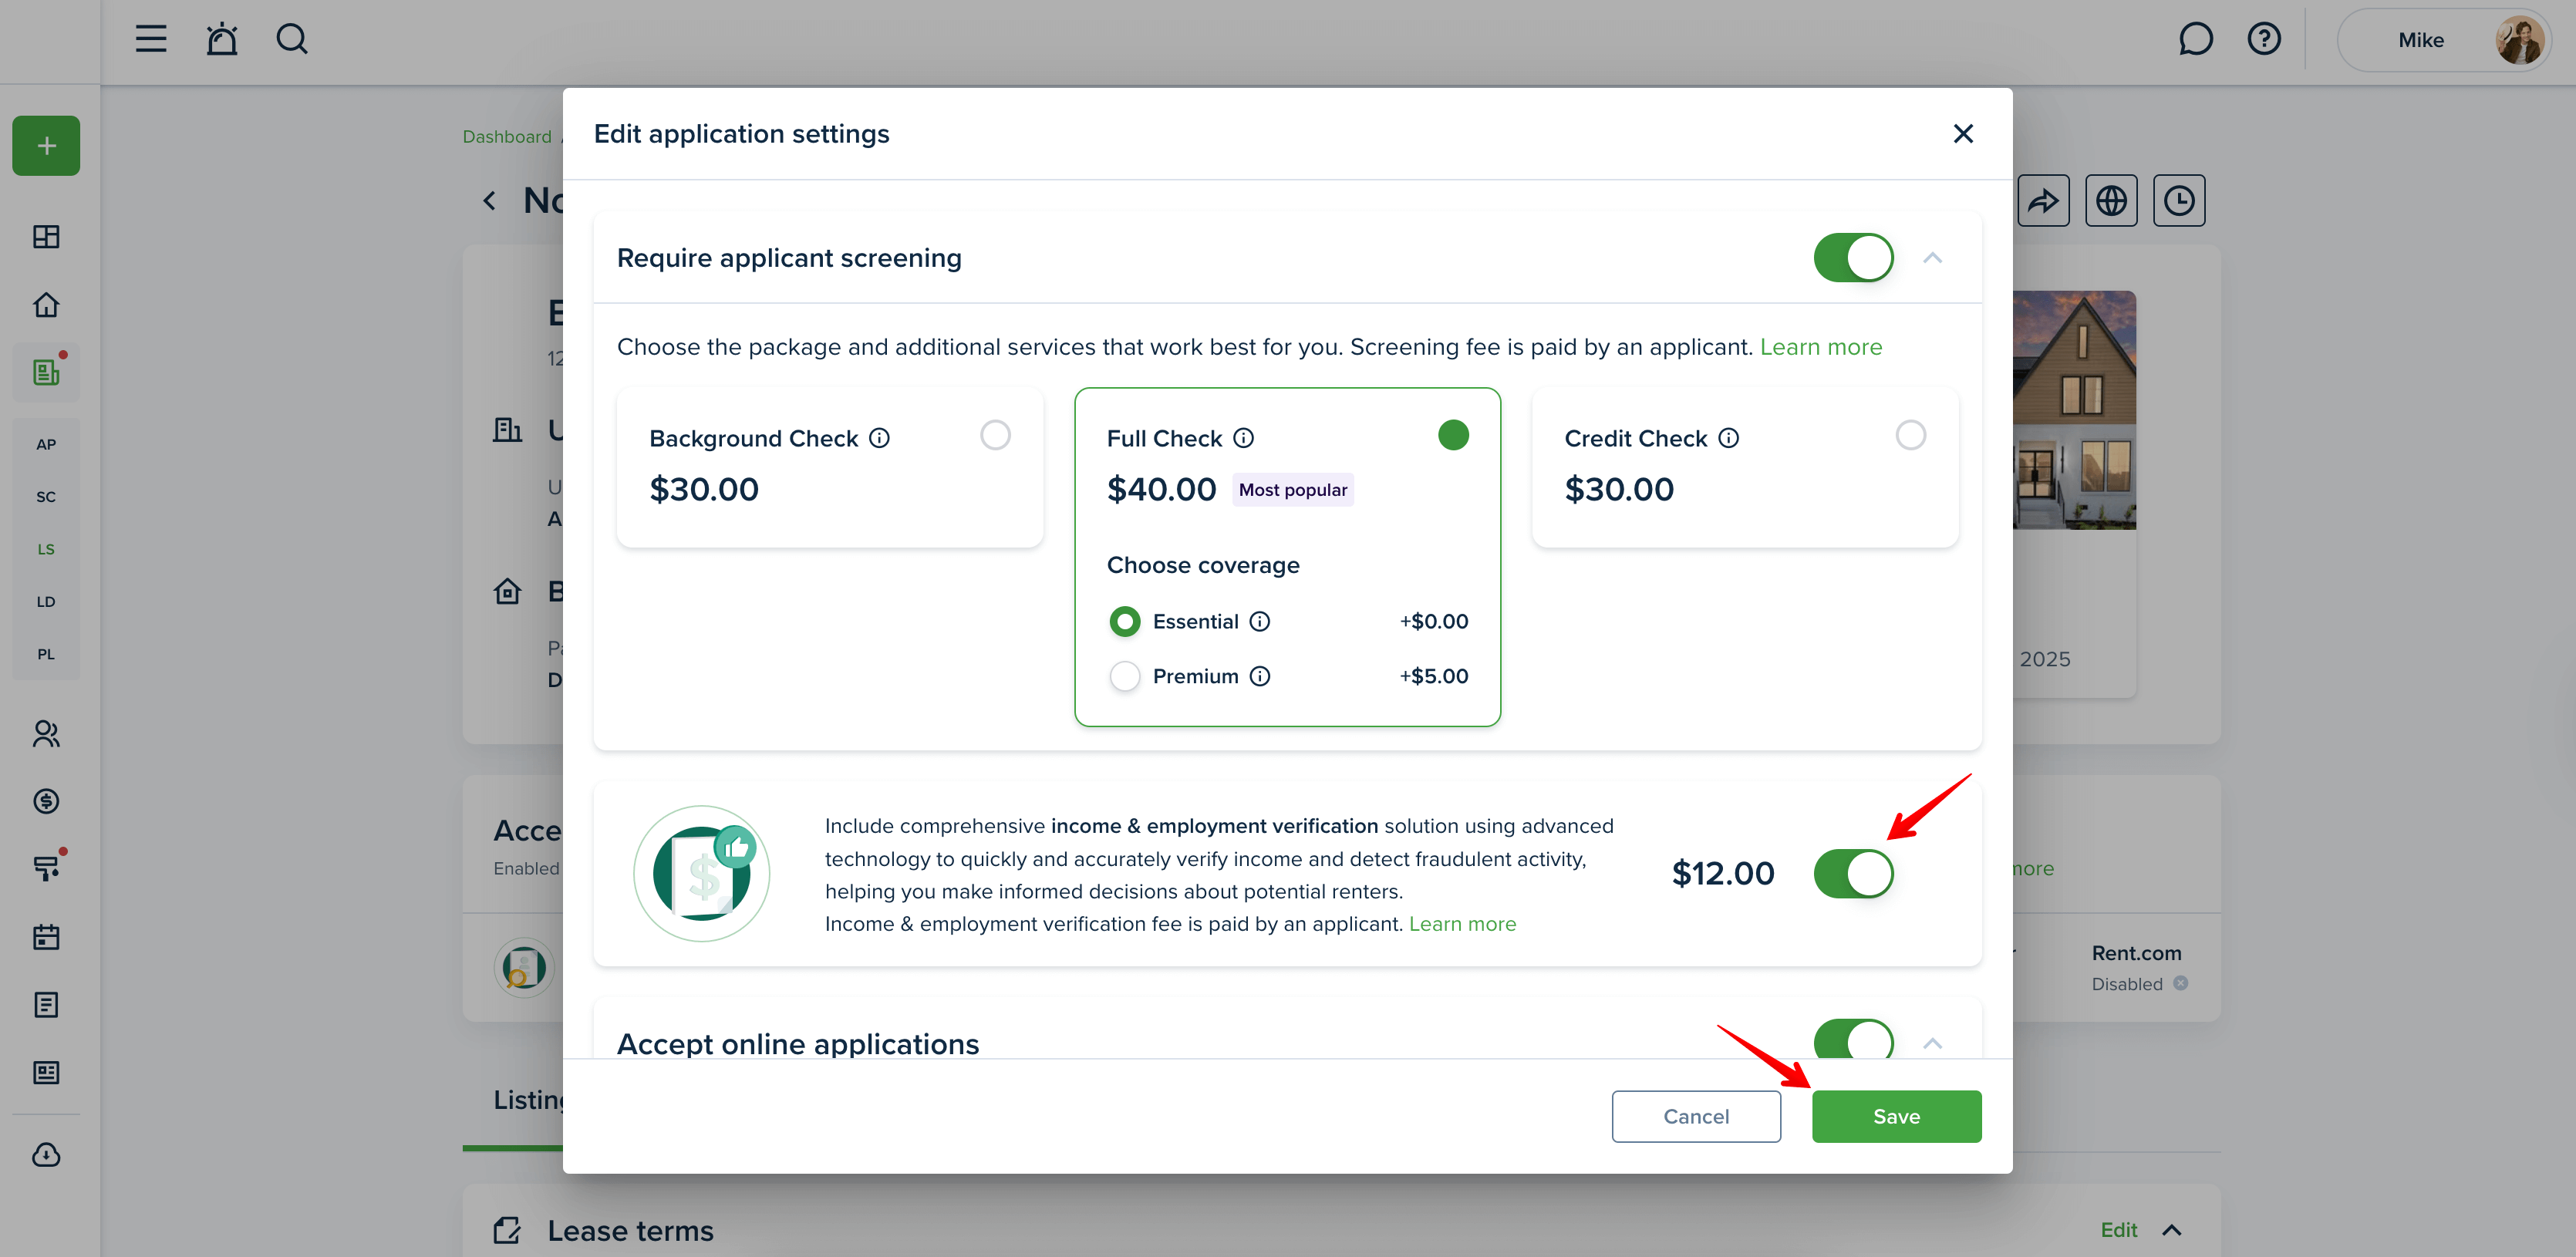Select the AP sidebar item
Screen dimensions: 2576x1257
point(46,444)
